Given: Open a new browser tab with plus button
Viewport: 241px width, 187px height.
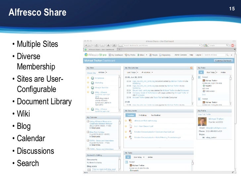Looking at the screenshot, I should click(120, 49).
